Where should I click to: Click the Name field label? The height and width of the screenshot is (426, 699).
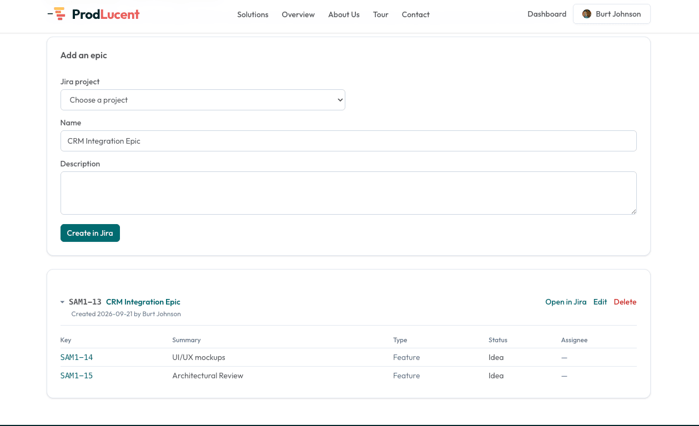[x=71, y=123]
